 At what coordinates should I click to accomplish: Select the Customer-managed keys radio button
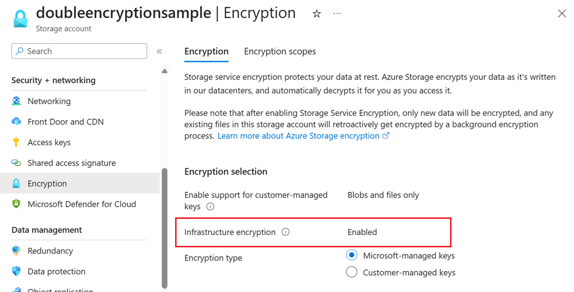[351, 272]
